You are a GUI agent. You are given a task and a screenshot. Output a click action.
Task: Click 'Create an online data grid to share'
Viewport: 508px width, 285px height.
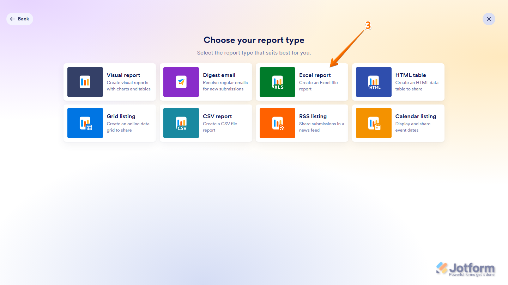pyautogui.click(x=128, y=127)
